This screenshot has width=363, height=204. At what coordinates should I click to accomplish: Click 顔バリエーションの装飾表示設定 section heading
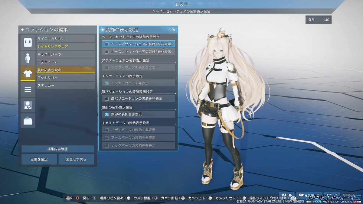(127, 92)
